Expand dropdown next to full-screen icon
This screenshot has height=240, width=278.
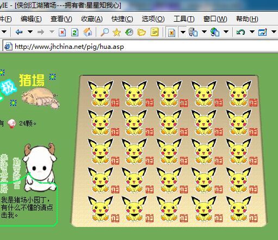pyautogui.click(x=183, y=32)
